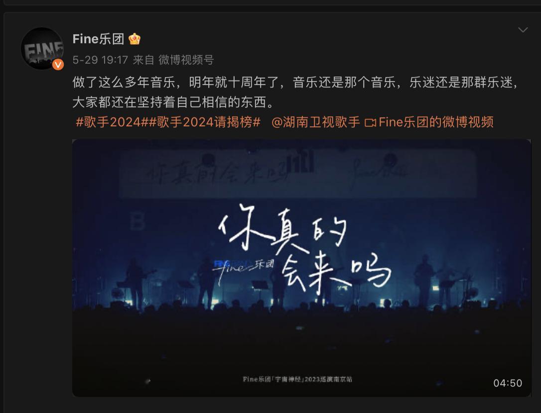Image resolution: width=541 pixels, height=413 pixels.
Task: Click the 04:50 video duration label
Action: [508, 383]
